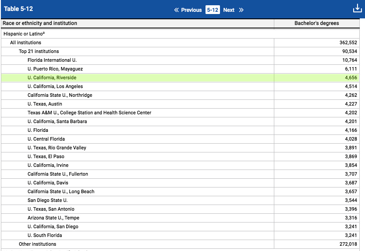Click the double-chevron Previous arrow icon

(177, 10)
